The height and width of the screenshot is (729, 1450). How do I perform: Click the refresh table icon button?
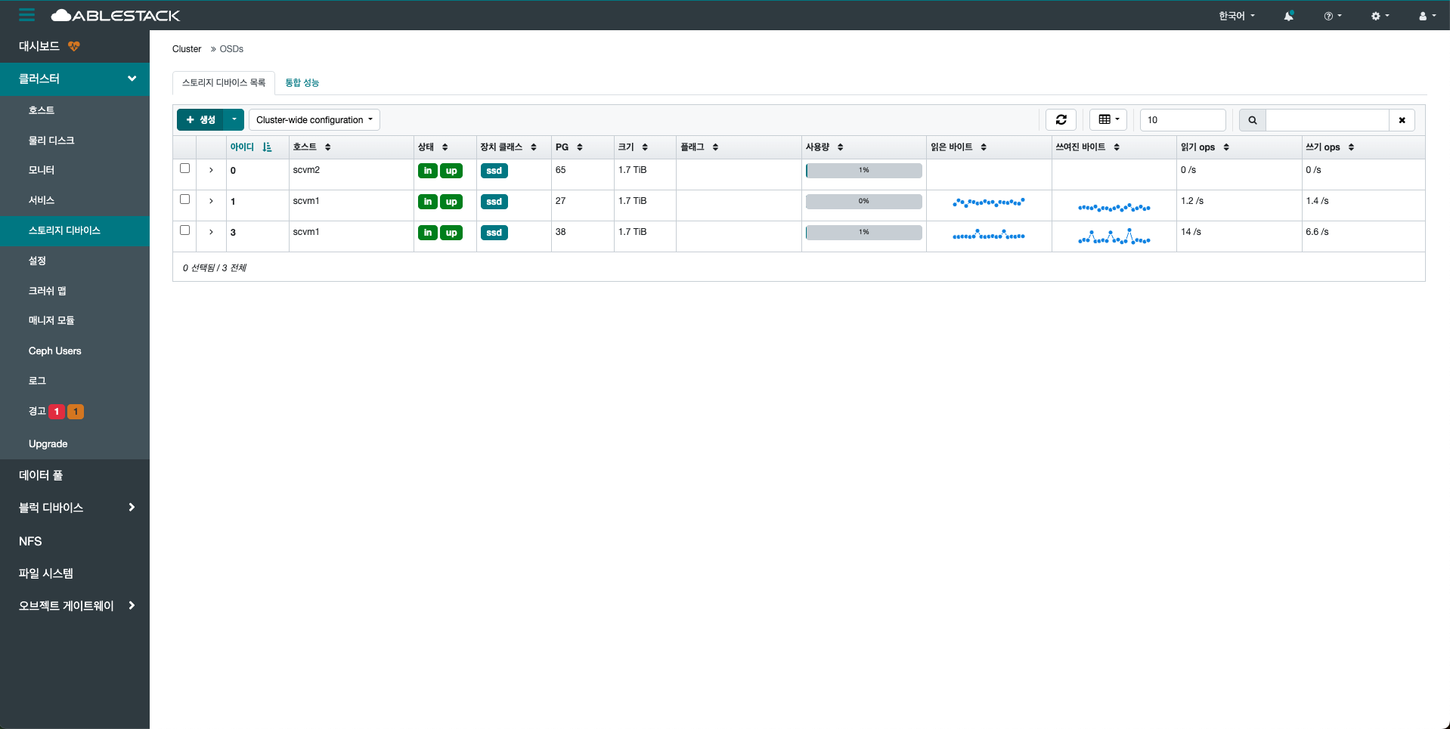pyautogui.click(x=1061, y=120)
